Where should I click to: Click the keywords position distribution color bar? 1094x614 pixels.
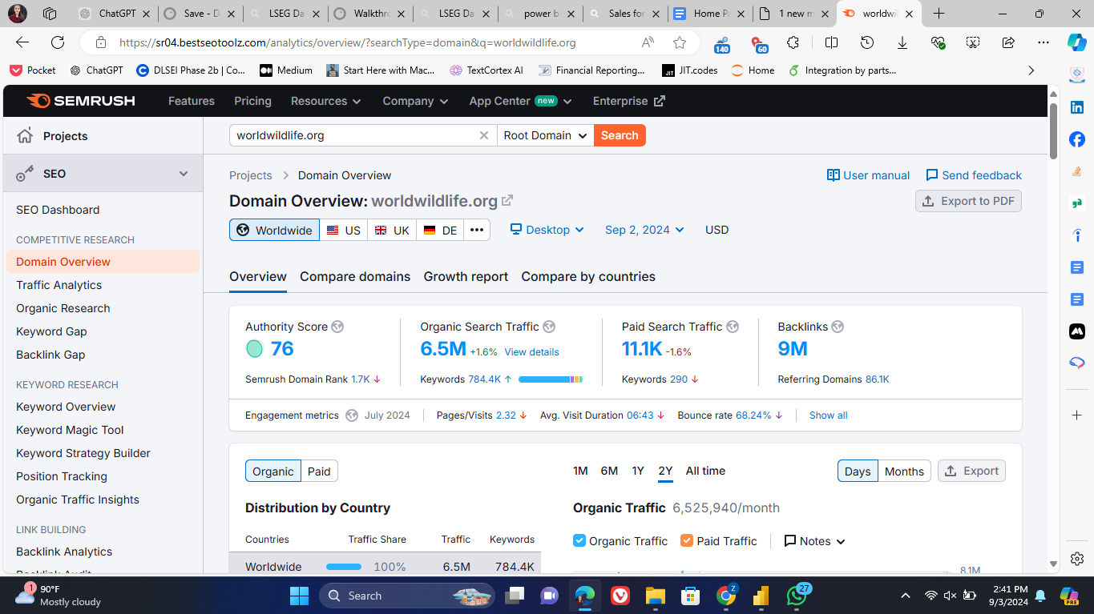pos(550,379)
